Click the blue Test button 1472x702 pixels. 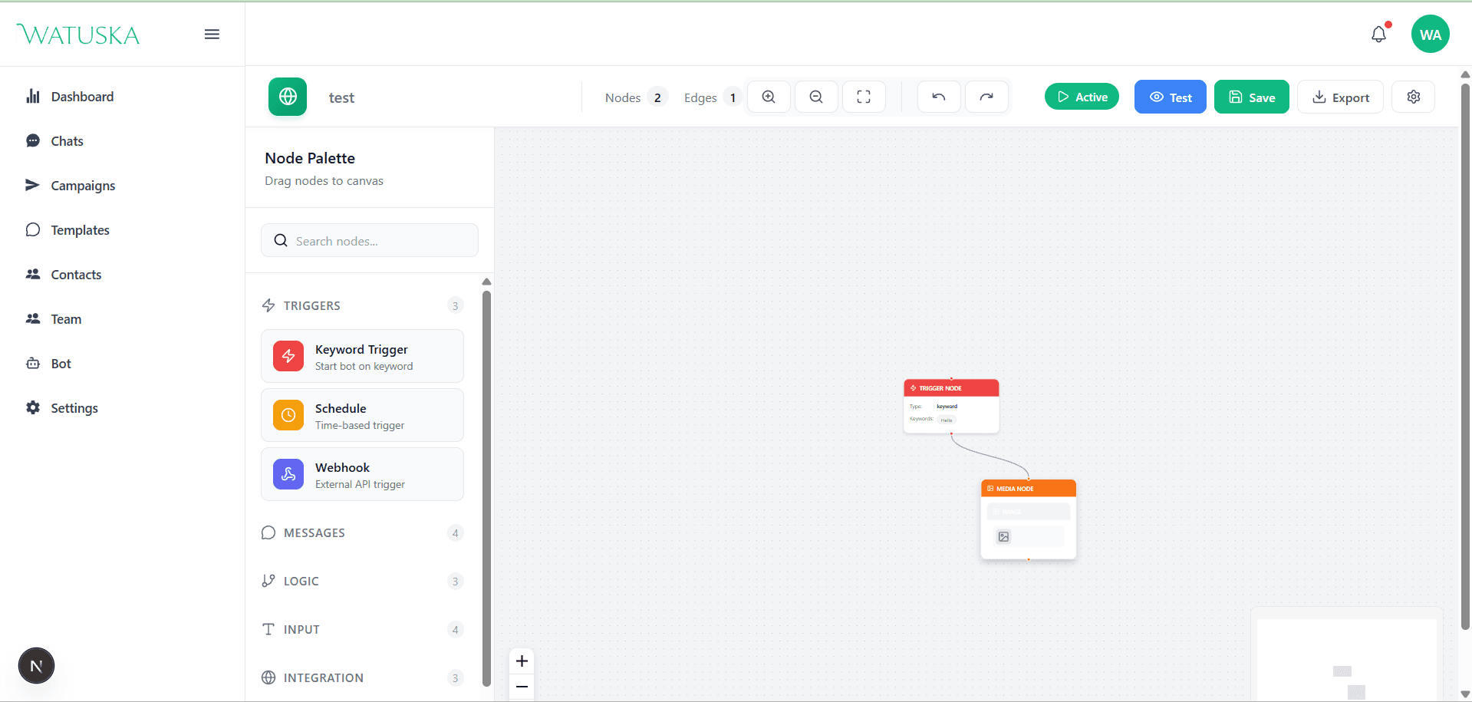pos(1170,97)
